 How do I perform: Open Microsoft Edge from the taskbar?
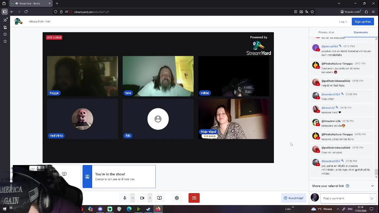coord(129,209)
